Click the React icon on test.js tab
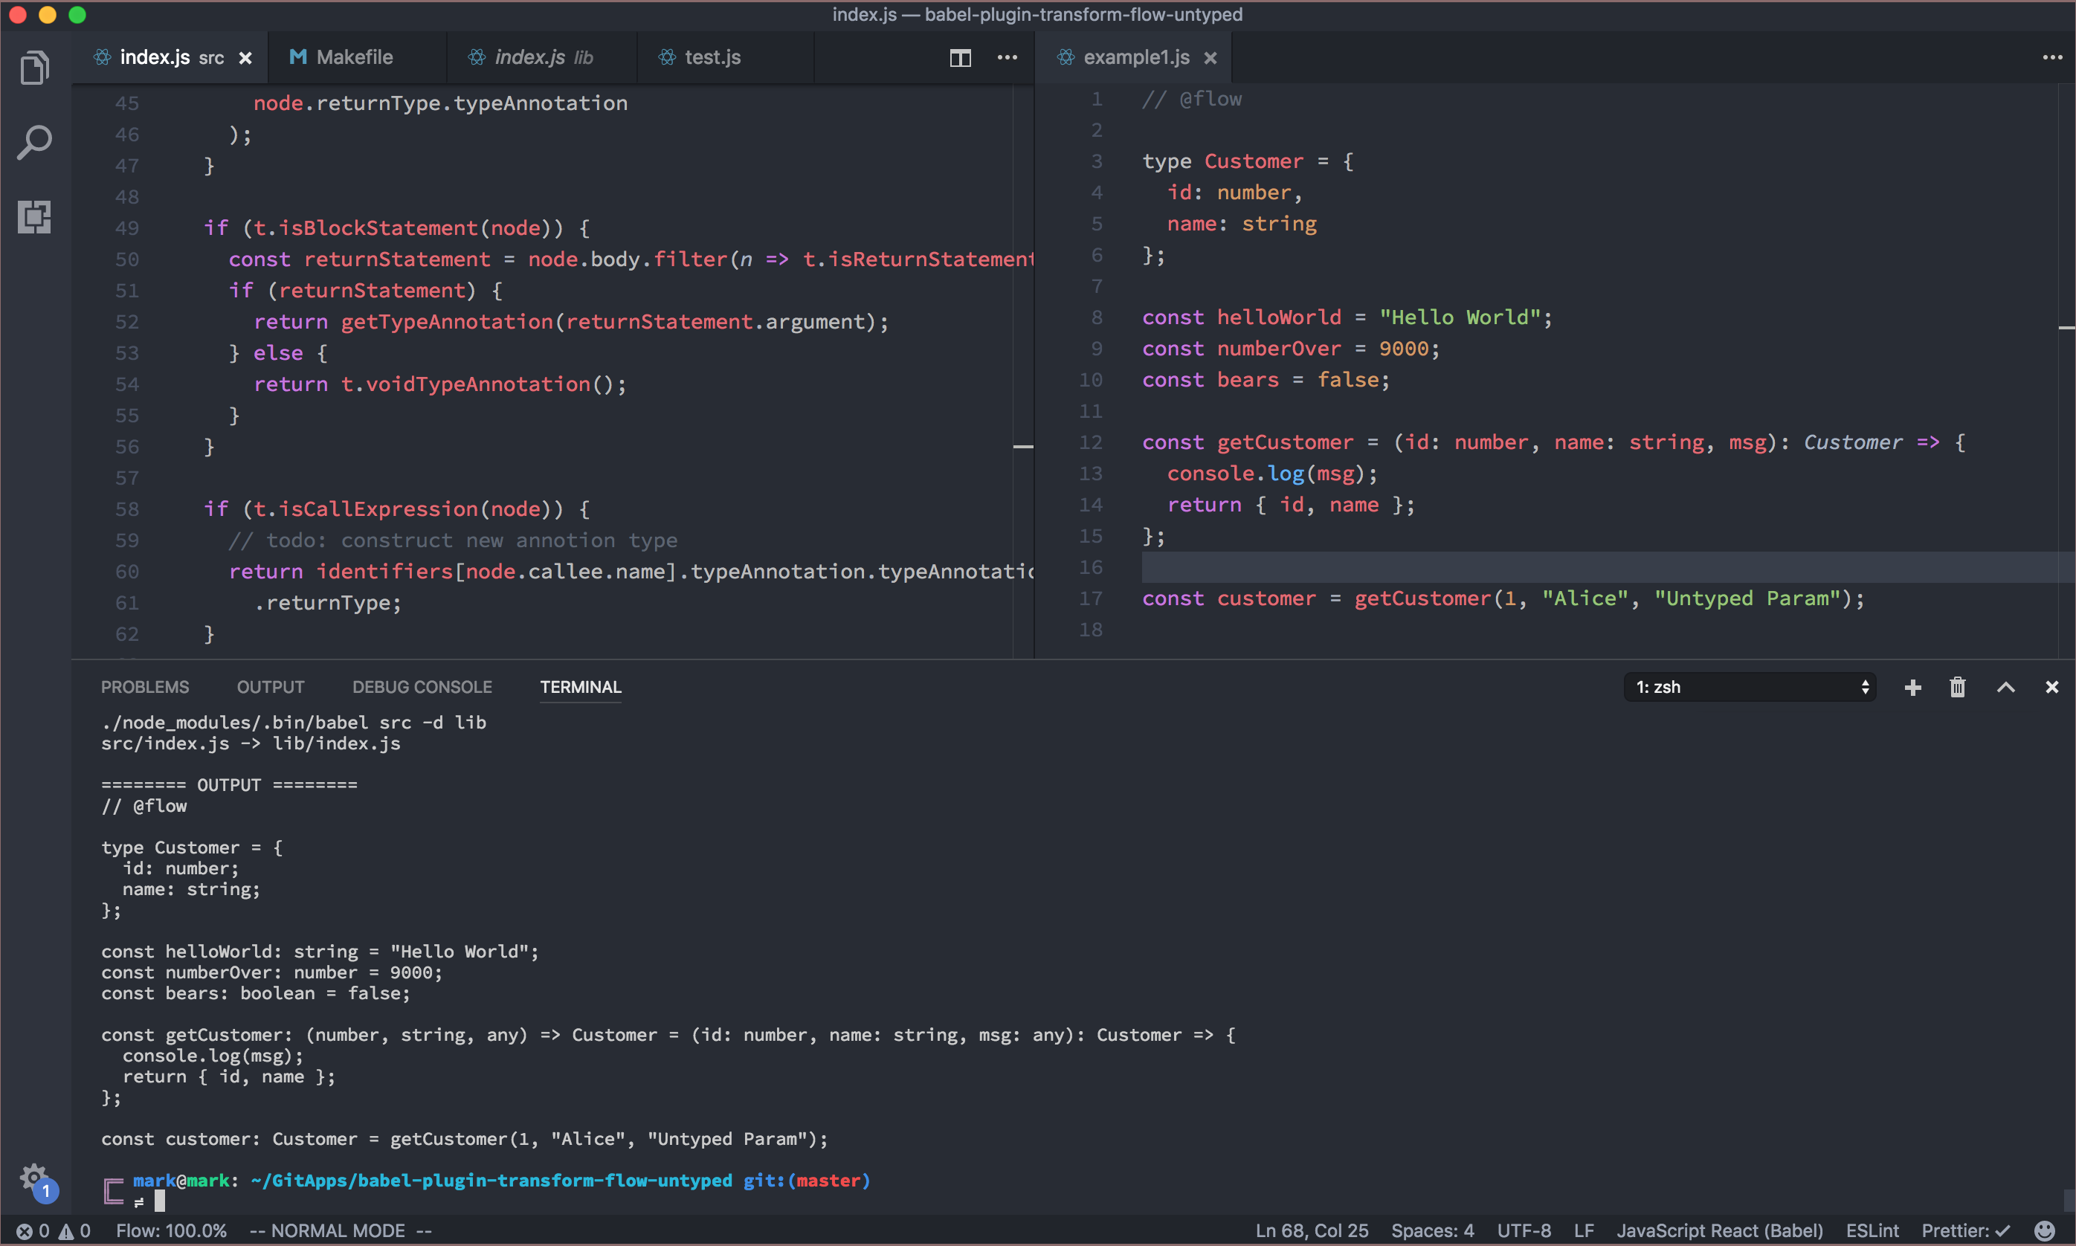 click(667, 57)
